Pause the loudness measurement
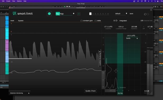The image size is (163, 100). (114, 21)
